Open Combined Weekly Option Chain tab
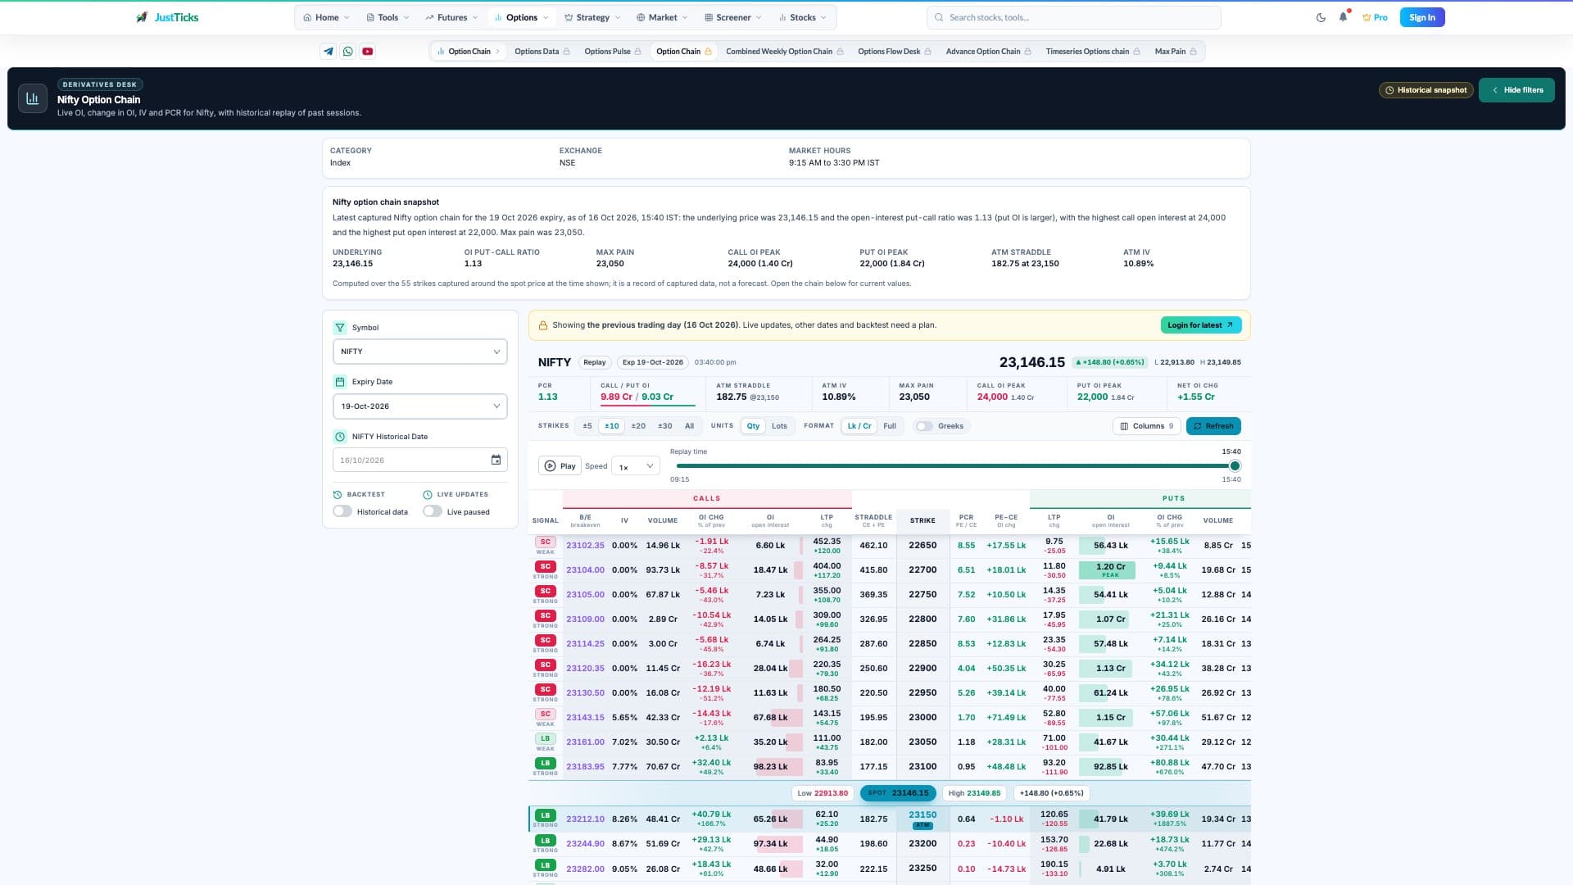 point(784,52)
